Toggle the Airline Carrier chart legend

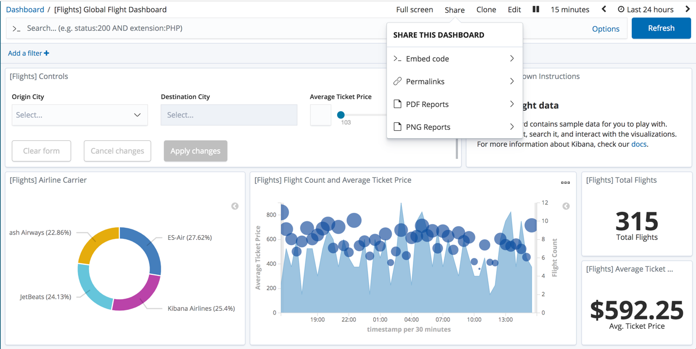click(x=235, y=206)
